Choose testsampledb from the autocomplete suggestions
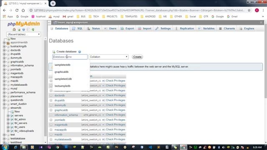267x150 pixels. tap(71, 86)
